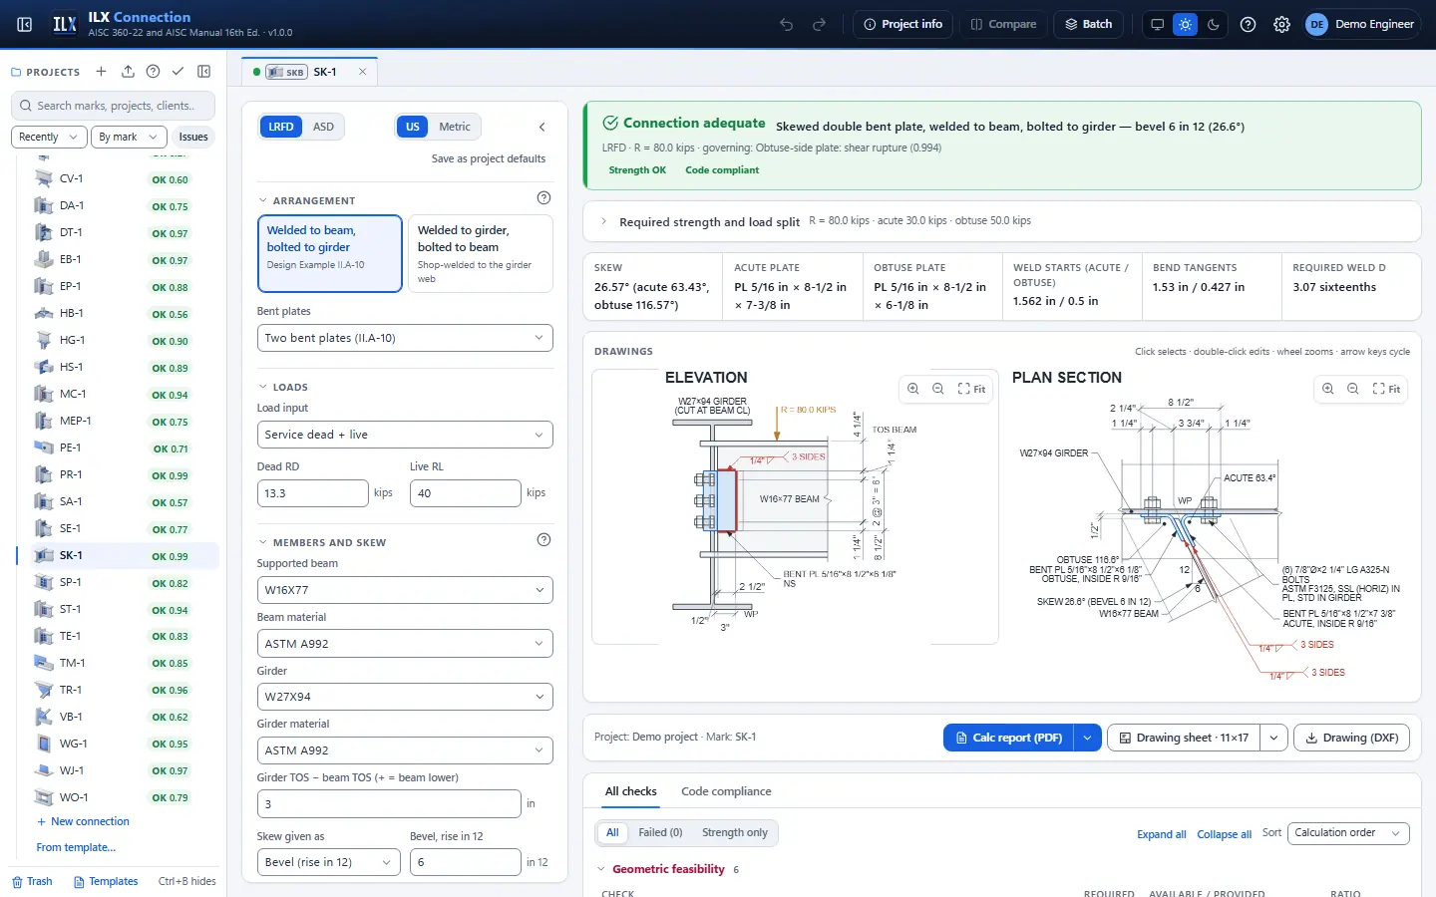Screen dimensions: 1436x897
Task: Add a new project with the plus icon
Action: click(101, 72)
